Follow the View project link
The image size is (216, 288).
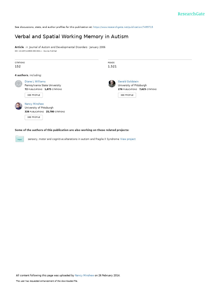[128, 139]
